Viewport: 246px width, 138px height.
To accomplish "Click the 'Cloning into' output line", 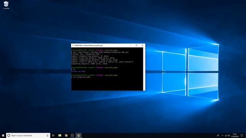I will point(87,54).
